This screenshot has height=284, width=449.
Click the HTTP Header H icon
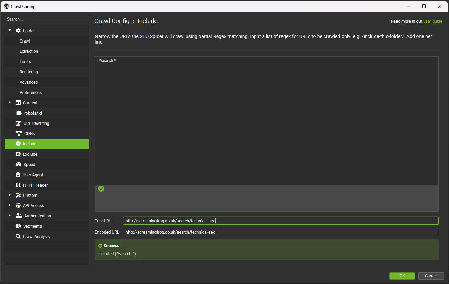[x=18, y=185]
